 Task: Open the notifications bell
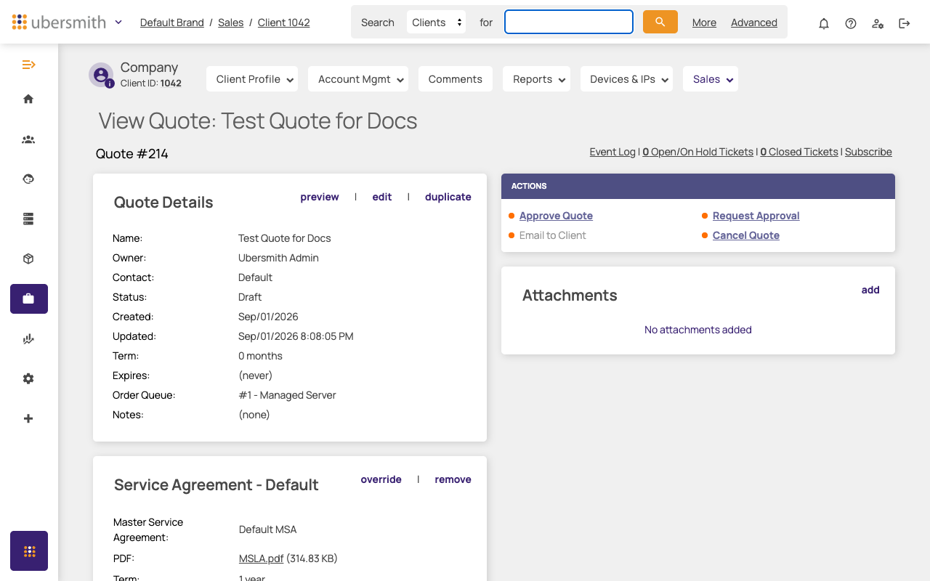tap(824, 23)
